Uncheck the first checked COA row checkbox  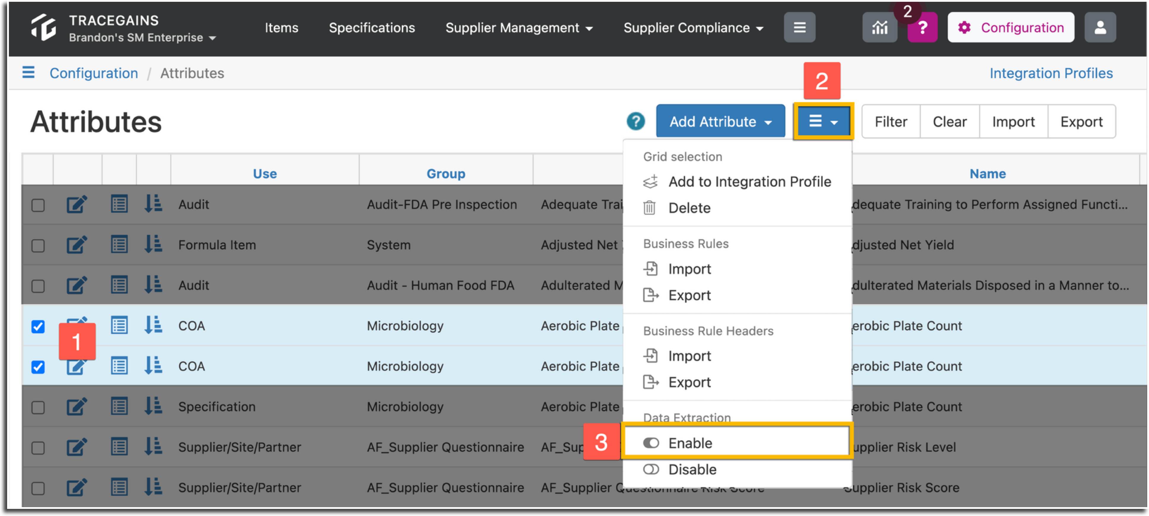[x=38, y=326]
